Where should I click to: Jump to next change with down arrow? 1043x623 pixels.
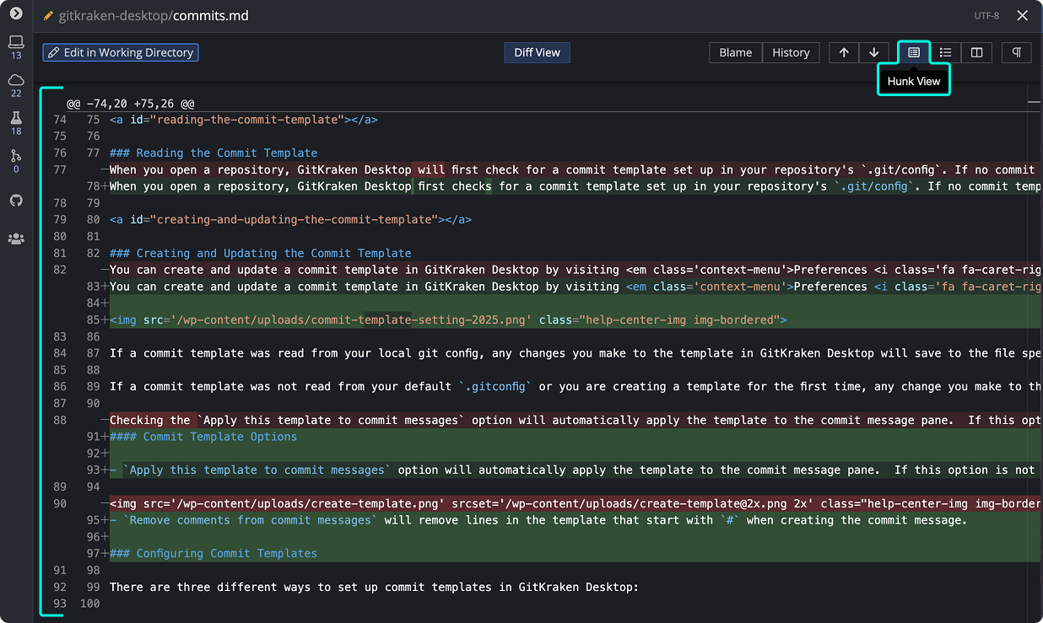coord(874,52)
